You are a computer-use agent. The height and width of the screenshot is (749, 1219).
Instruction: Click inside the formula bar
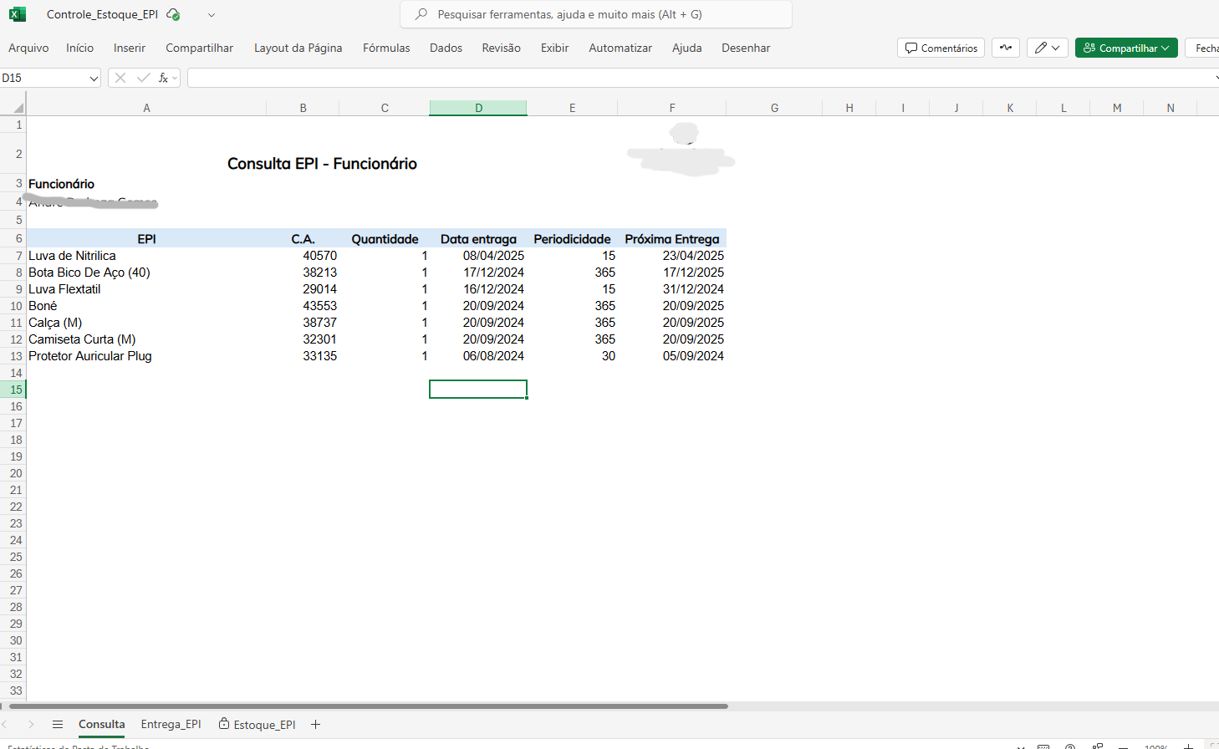click(x=701, y=78)
